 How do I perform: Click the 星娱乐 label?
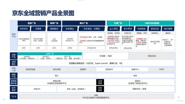point(168,33)
